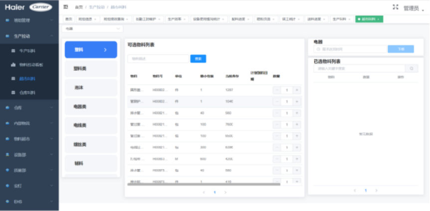The width and height of the screenshot is (430, 211).
Task: Open the 物料拉动看板 chart menu item
Action: tap(30, 65)
